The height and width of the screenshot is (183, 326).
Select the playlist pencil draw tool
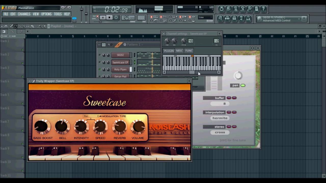click(x=11, y=26)
